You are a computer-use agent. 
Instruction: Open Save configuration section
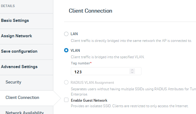[x=27, y=51]
